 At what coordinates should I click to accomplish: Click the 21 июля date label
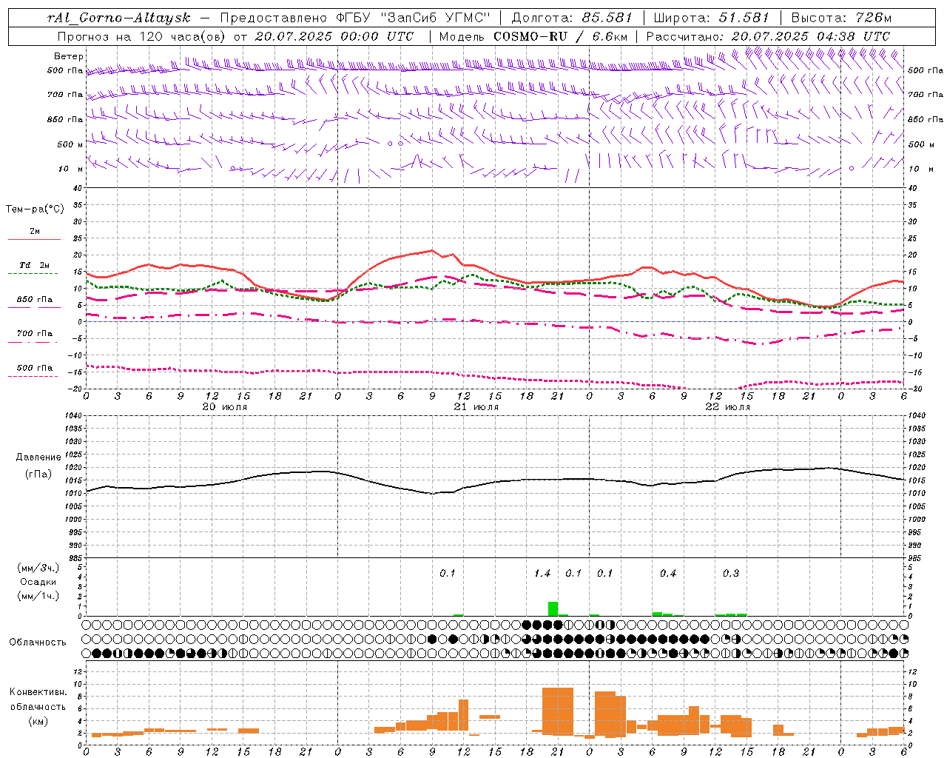pyautogui.click(x=476, y=407)
